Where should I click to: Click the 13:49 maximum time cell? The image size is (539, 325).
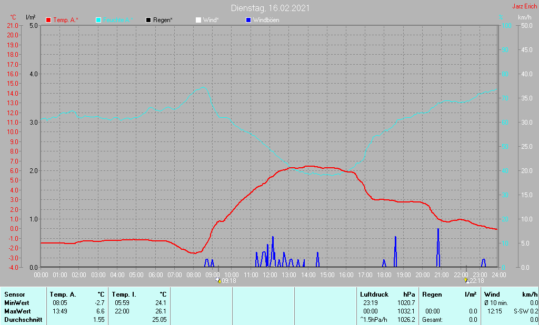(x=60, y=311)
